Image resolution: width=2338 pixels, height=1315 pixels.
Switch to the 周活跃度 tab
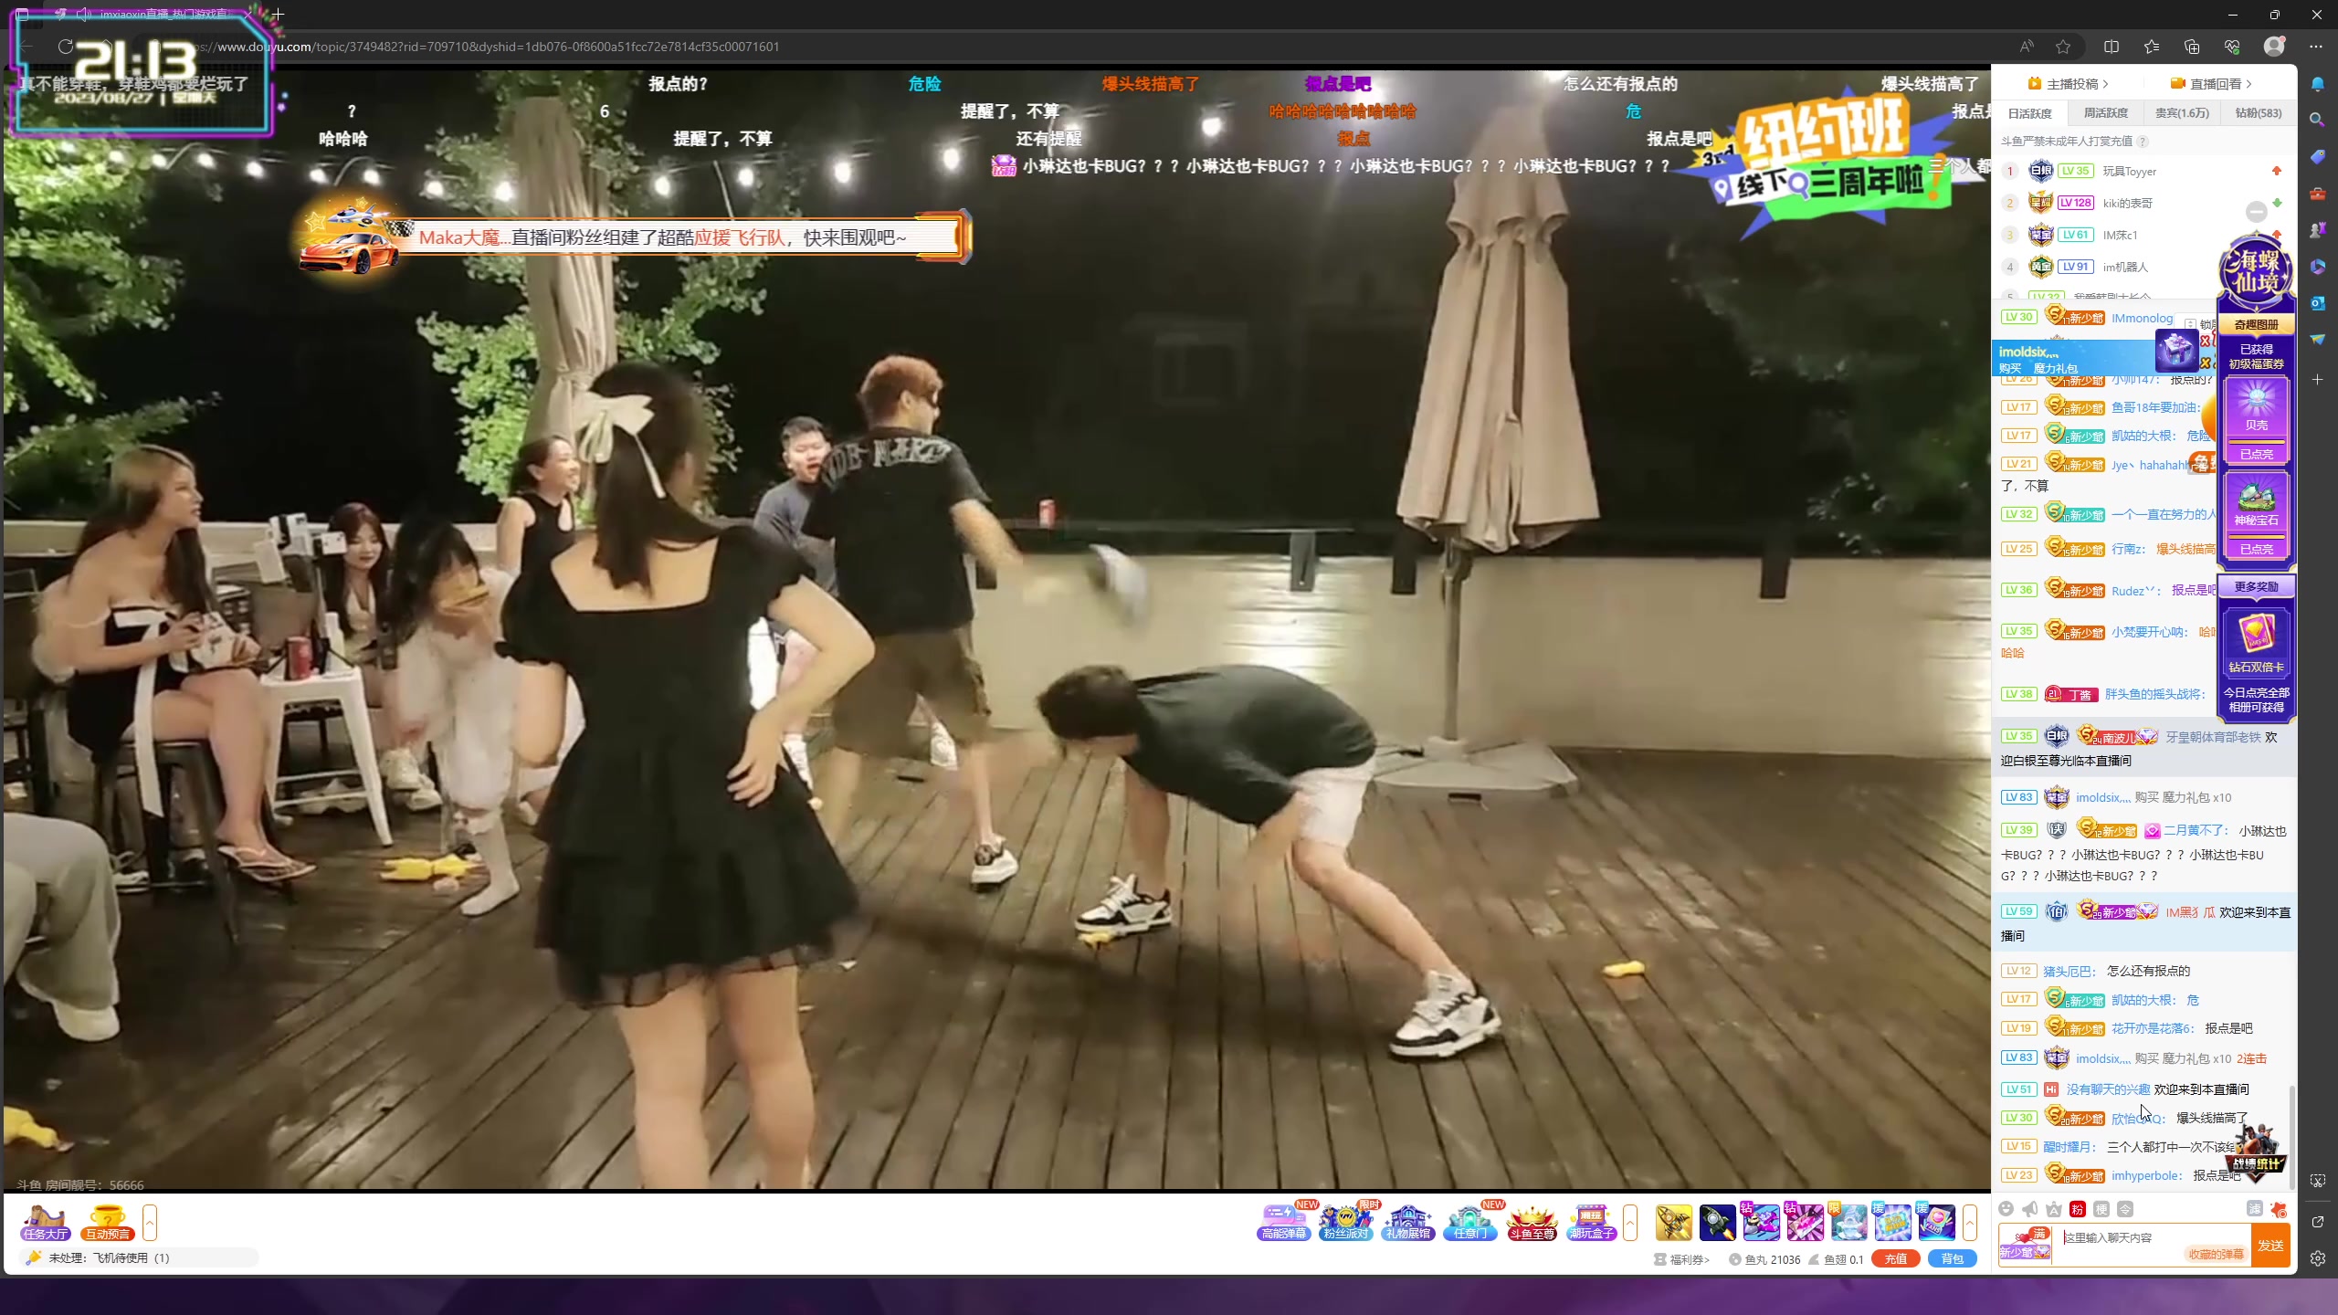[x=2105, y=113]
